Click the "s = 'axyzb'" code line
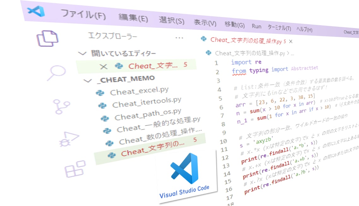The image size is (359, 206). [x=256, y=142]
